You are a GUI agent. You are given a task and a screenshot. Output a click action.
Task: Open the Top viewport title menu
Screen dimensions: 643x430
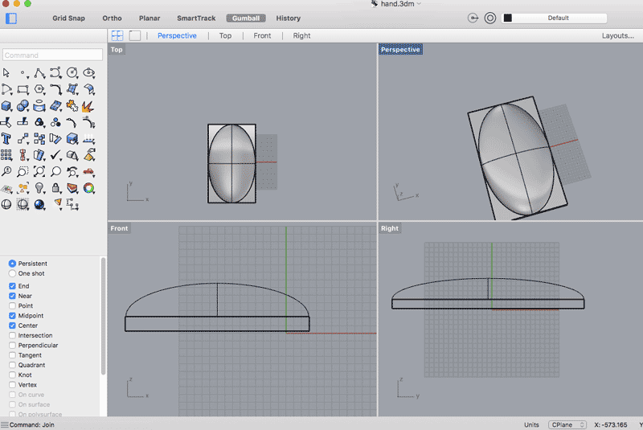click(x=117, y=50)
